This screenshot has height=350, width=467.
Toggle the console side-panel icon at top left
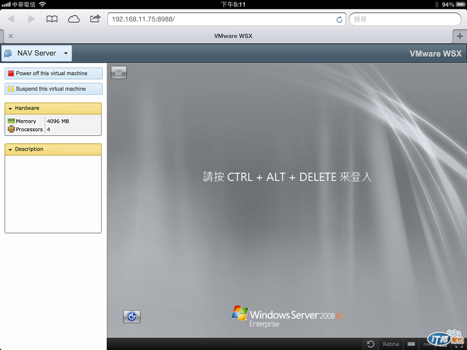pyautogui.click(x=119, y=72)
